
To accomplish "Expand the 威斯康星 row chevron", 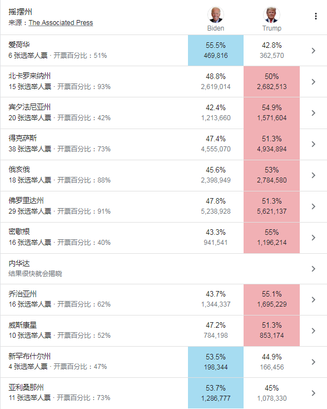I will pos(314,331).
